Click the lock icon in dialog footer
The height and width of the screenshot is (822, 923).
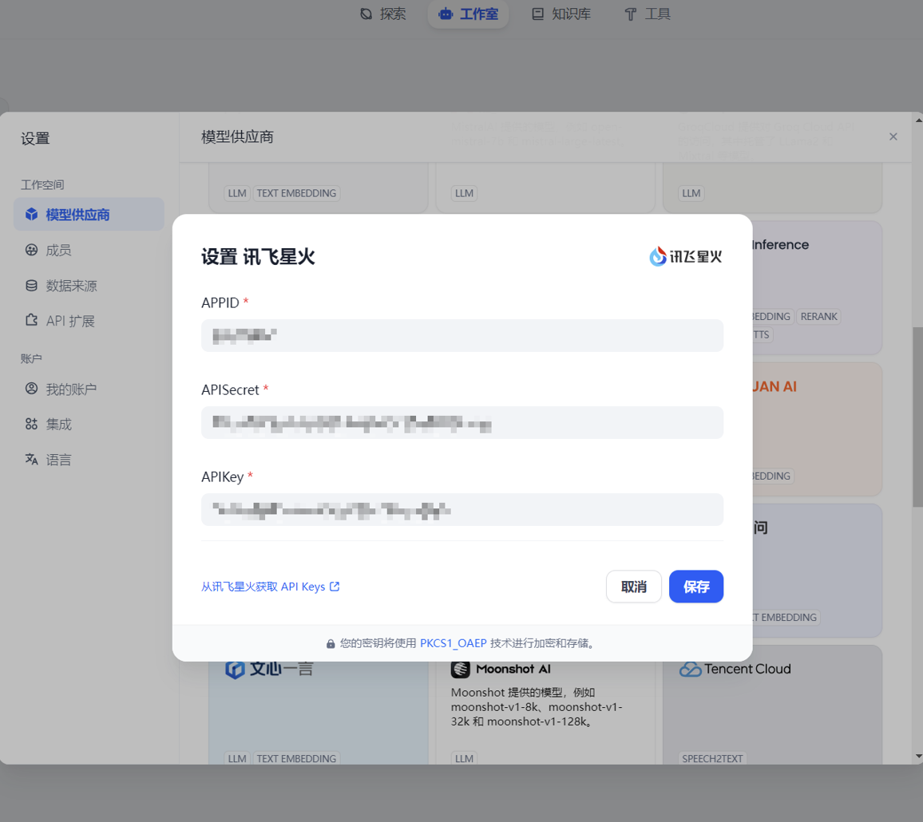point(331,644)
